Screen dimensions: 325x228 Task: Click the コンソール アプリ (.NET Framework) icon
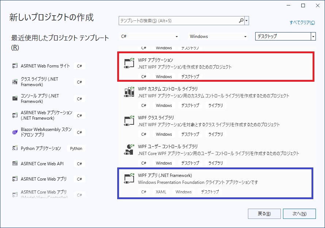(x=15, y=98)
